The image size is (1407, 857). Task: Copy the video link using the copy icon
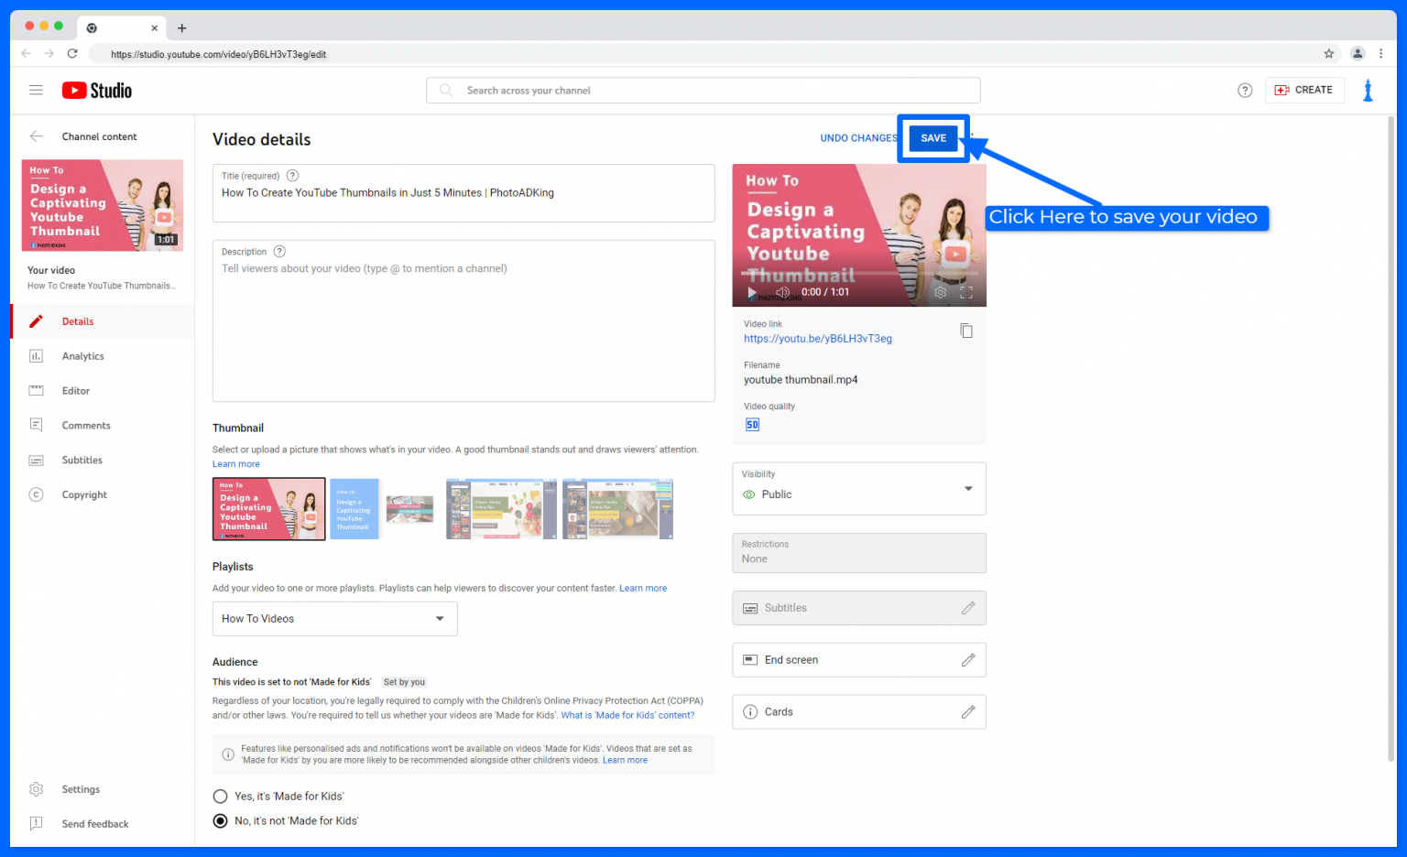966,331
